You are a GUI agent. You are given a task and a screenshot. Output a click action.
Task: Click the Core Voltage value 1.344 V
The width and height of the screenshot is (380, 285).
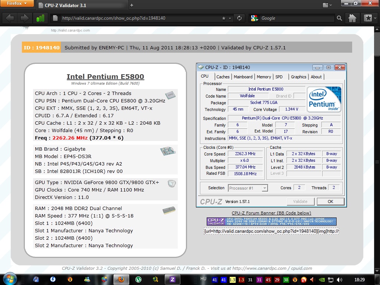click(292, 109)
